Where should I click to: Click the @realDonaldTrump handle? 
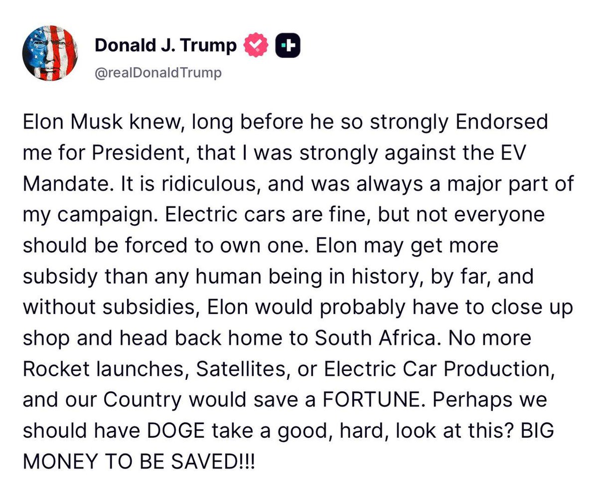click(x=158, y=73)
